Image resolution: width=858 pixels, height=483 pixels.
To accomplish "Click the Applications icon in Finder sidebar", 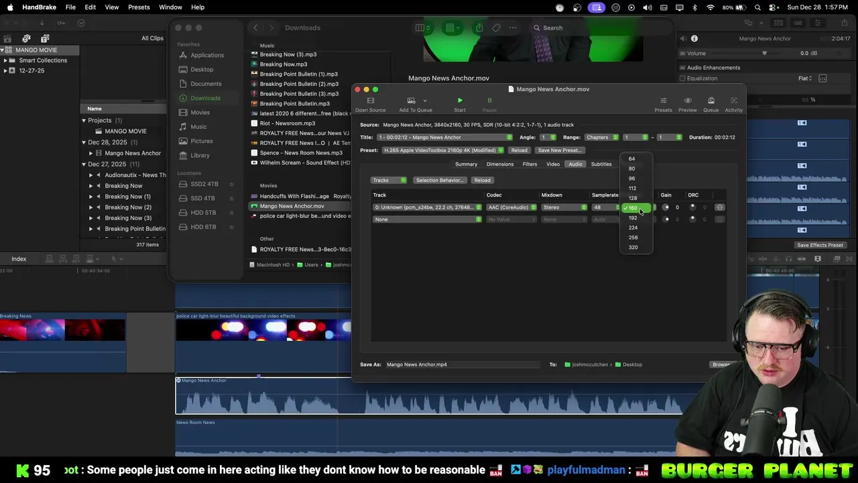I will tap(183, 55).
